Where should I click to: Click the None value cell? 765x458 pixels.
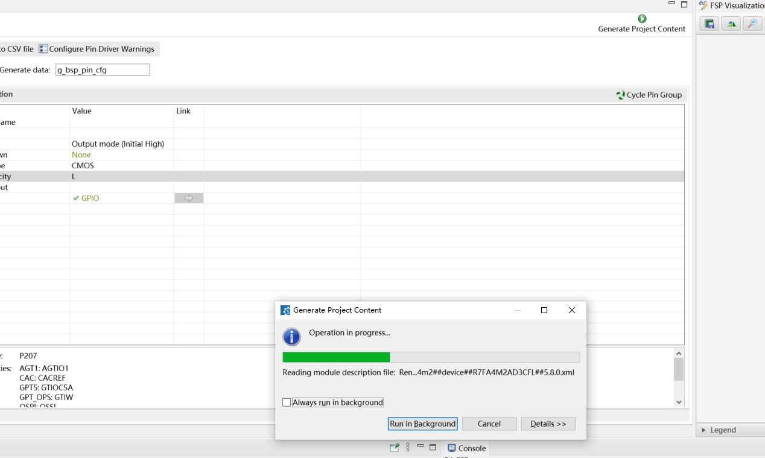point(81,155)
